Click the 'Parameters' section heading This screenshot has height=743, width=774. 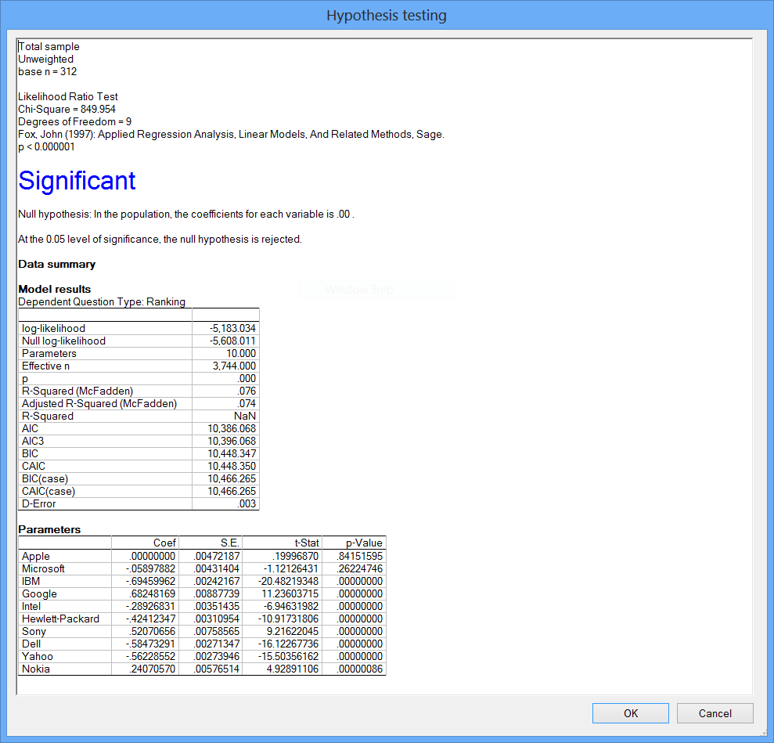pyautogui.click(x=49, y=529)
